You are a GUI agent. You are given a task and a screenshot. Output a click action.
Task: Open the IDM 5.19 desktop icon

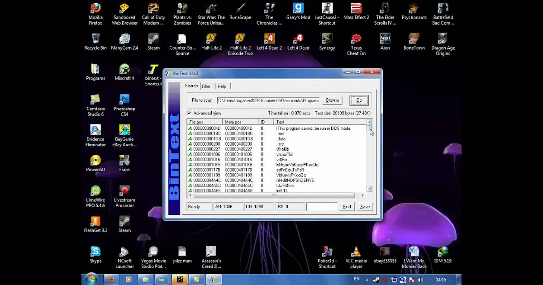coord(443,255)
